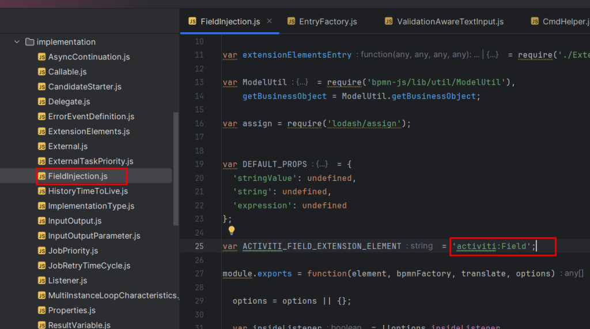Close the FieldInjection.js editor tab
The image size is (590, 329).
[x=270, y=21]
